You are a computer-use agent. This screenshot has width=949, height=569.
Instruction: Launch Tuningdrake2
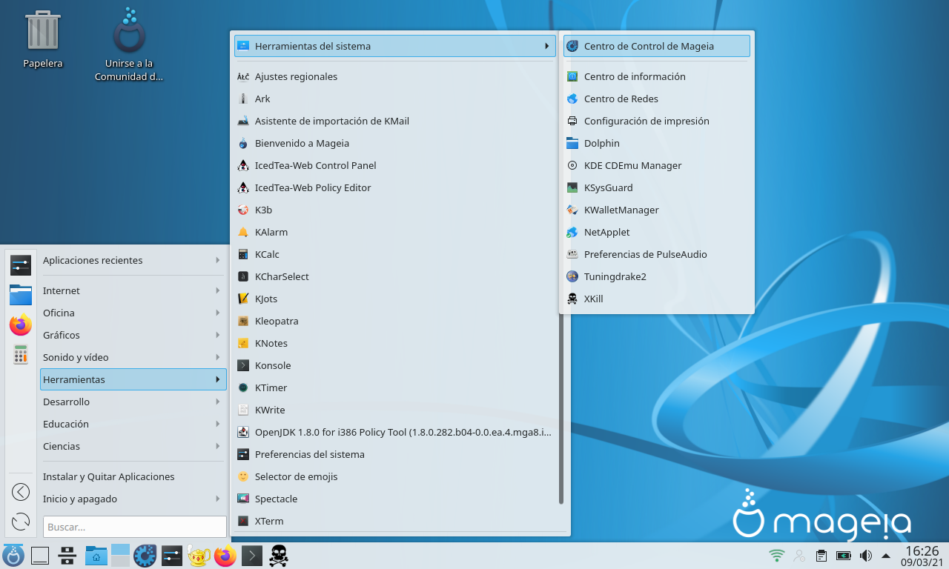[x=656, y=276]
